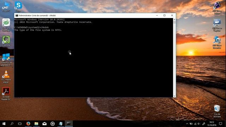Open the circular target app on taskbar

[53, 124]
